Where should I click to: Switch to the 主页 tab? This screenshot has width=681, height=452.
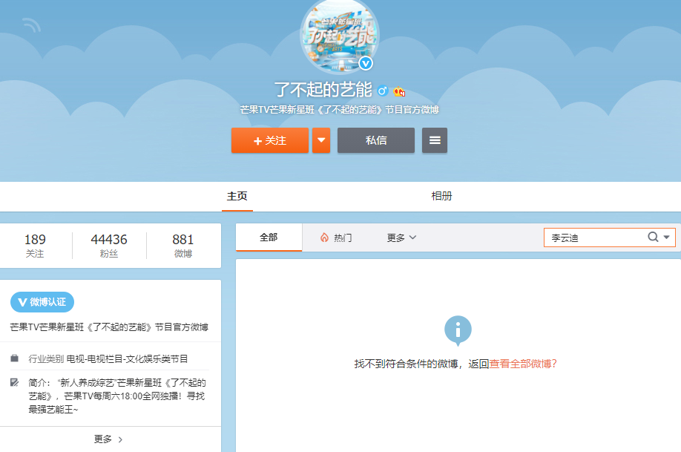click(237, 196)
